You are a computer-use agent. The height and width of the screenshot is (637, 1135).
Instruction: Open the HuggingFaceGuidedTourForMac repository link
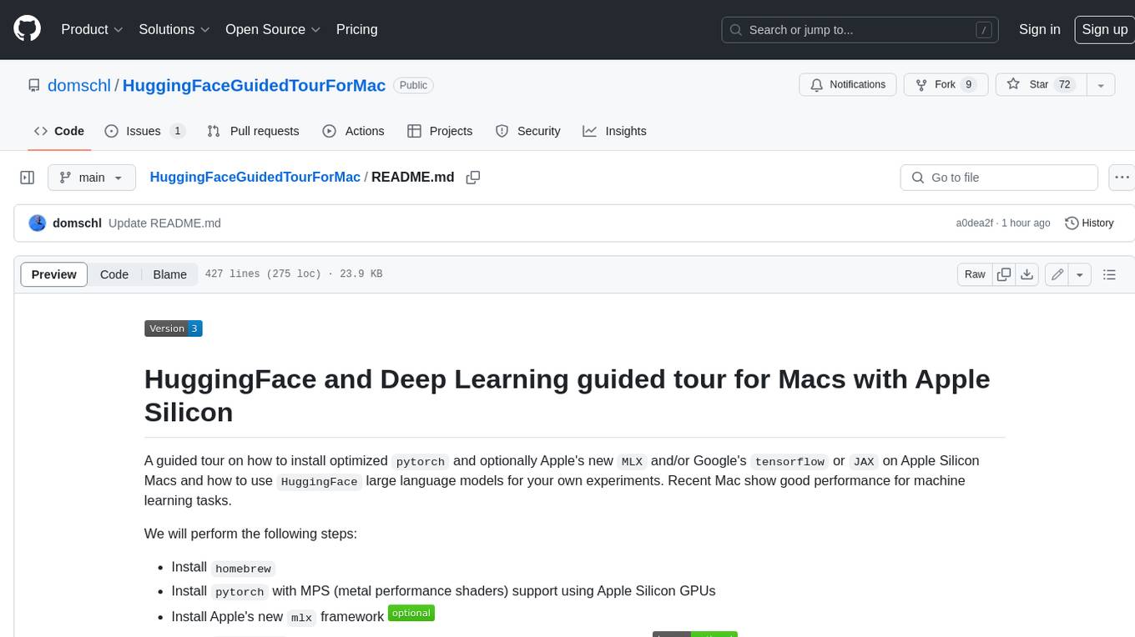[254, 85]
